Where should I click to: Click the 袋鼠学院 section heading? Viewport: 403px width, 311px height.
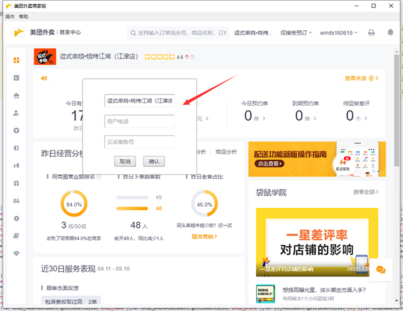point(271,193)
